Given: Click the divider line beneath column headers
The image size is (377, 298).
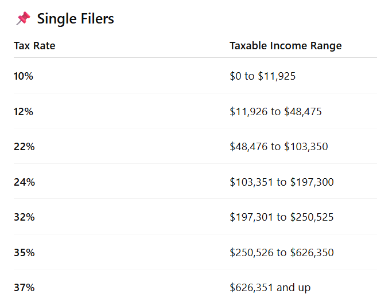Looking at the screenshot, I should pos(195,57).
